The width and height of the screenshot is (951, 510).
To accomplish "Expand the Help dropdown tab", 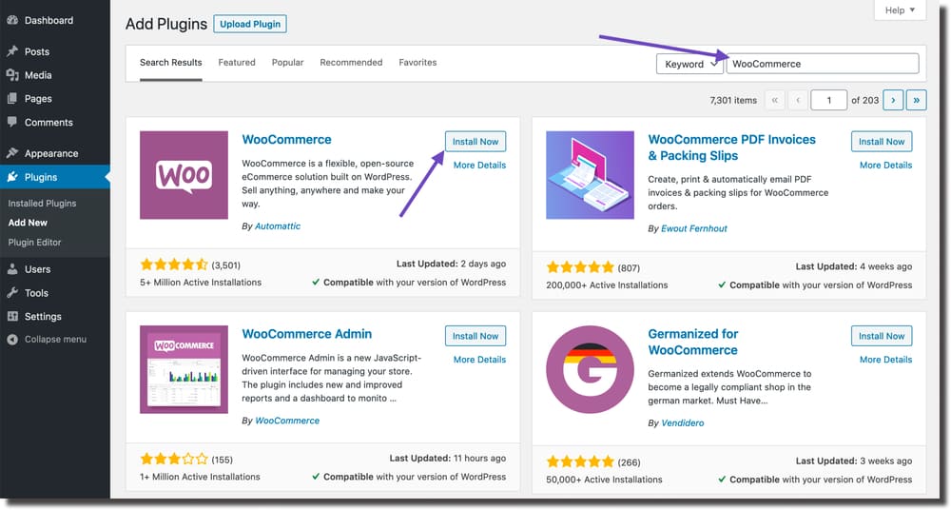I will 900,10.
